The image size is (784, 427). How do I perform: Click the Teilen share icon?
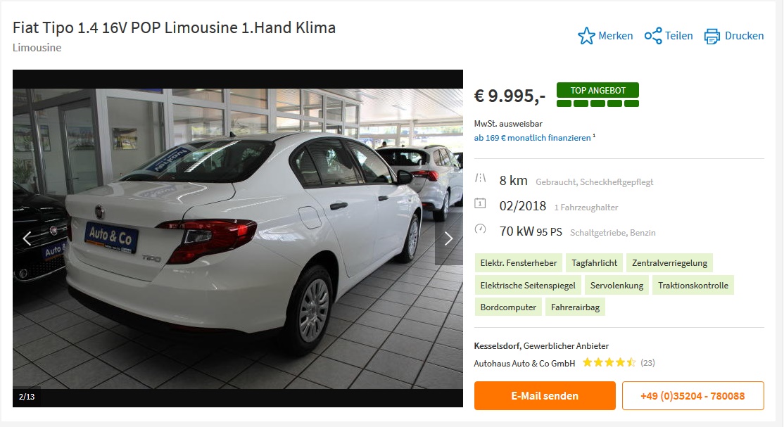(x=653, y=35)
